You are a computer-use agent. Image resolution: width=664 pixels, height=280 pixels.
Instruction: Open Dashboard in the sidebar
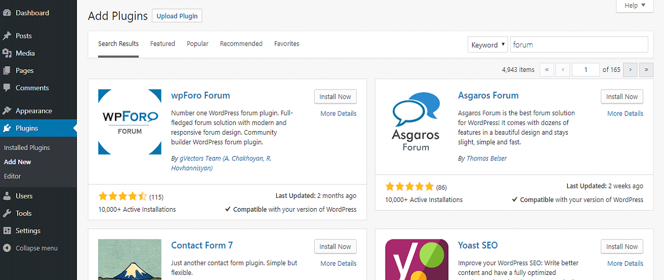[32, 13]
